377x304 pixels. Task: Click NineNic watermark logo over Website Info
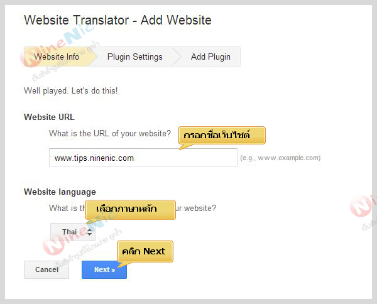(38, 55)
